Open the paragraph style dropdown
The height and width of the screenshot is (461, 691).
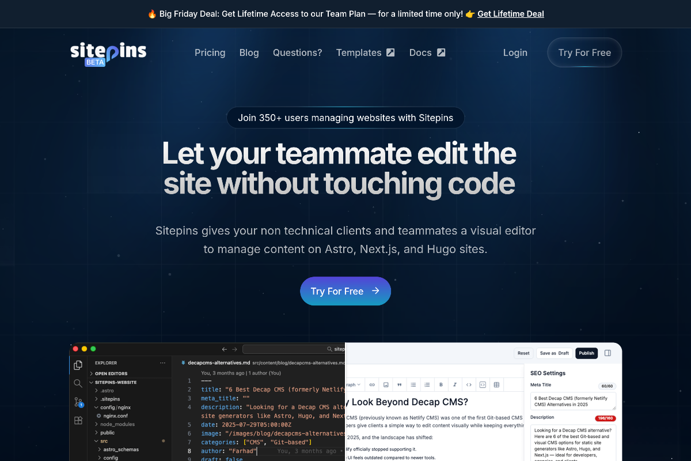point(353,384)
